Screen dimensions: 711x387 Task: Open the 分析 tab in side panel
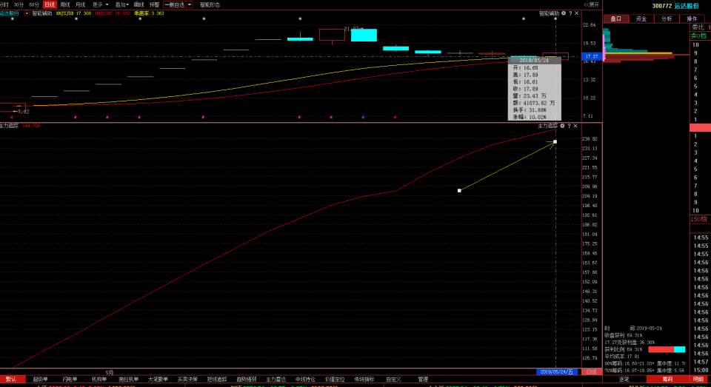pyautogui.click(x=666, y=18)
